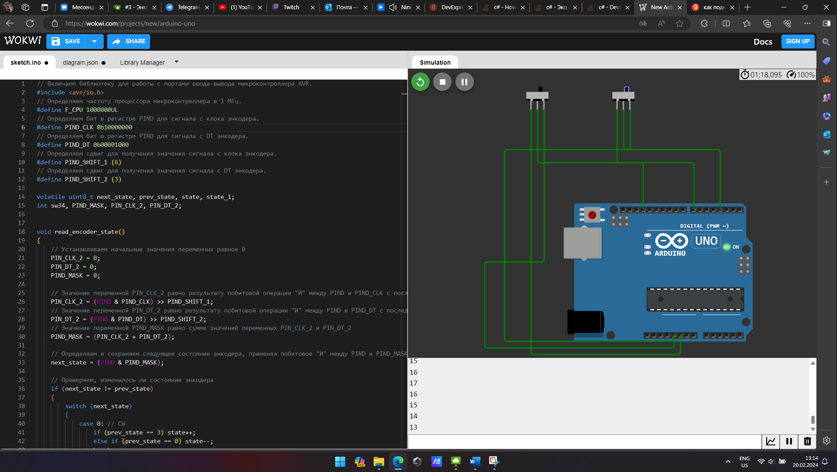Pause the serial monitor output
This screenshot has height=472, width=837.
pyautogui.click(x=789, y=441)
